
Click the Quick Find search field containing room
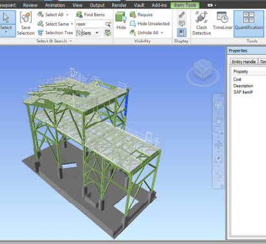90,24
